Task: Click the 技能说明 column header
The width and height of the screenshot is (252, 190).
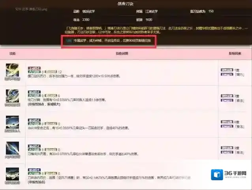Action: click(122, 53)
